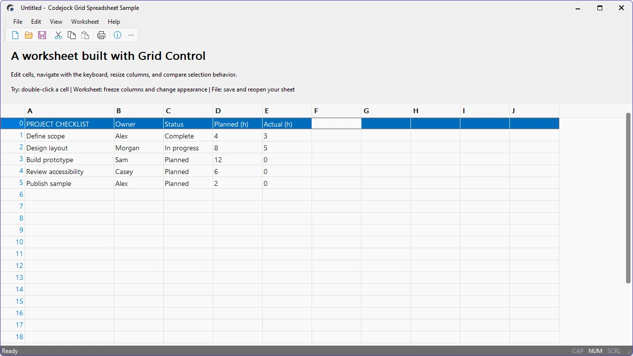Click the About info icon
The image size is (633, 356).
point(118,35)
